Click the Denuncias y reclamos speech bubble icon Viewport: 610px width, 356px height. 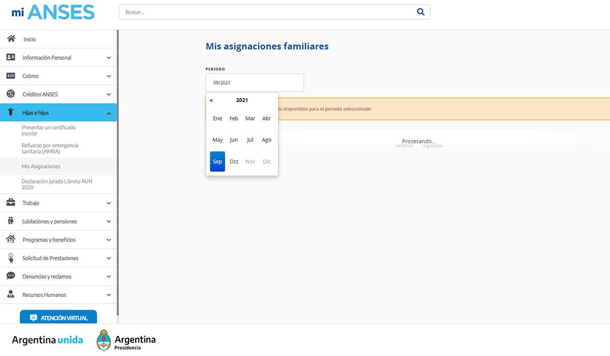coord(11,276)
